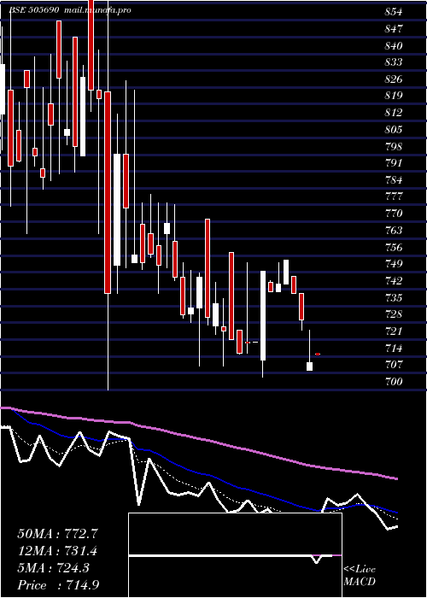Image resolution: width=427 pixels, height=598 pixels.
Task: Click the 854 price axis label
Action: (x=394, y=12)
